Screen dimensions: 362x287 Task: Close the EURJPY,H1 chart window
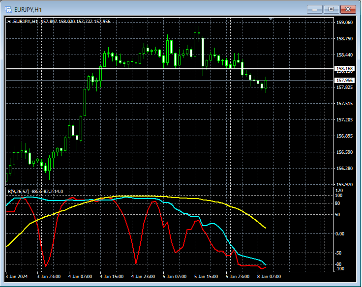pyautogui.click(x=348, y=9)
